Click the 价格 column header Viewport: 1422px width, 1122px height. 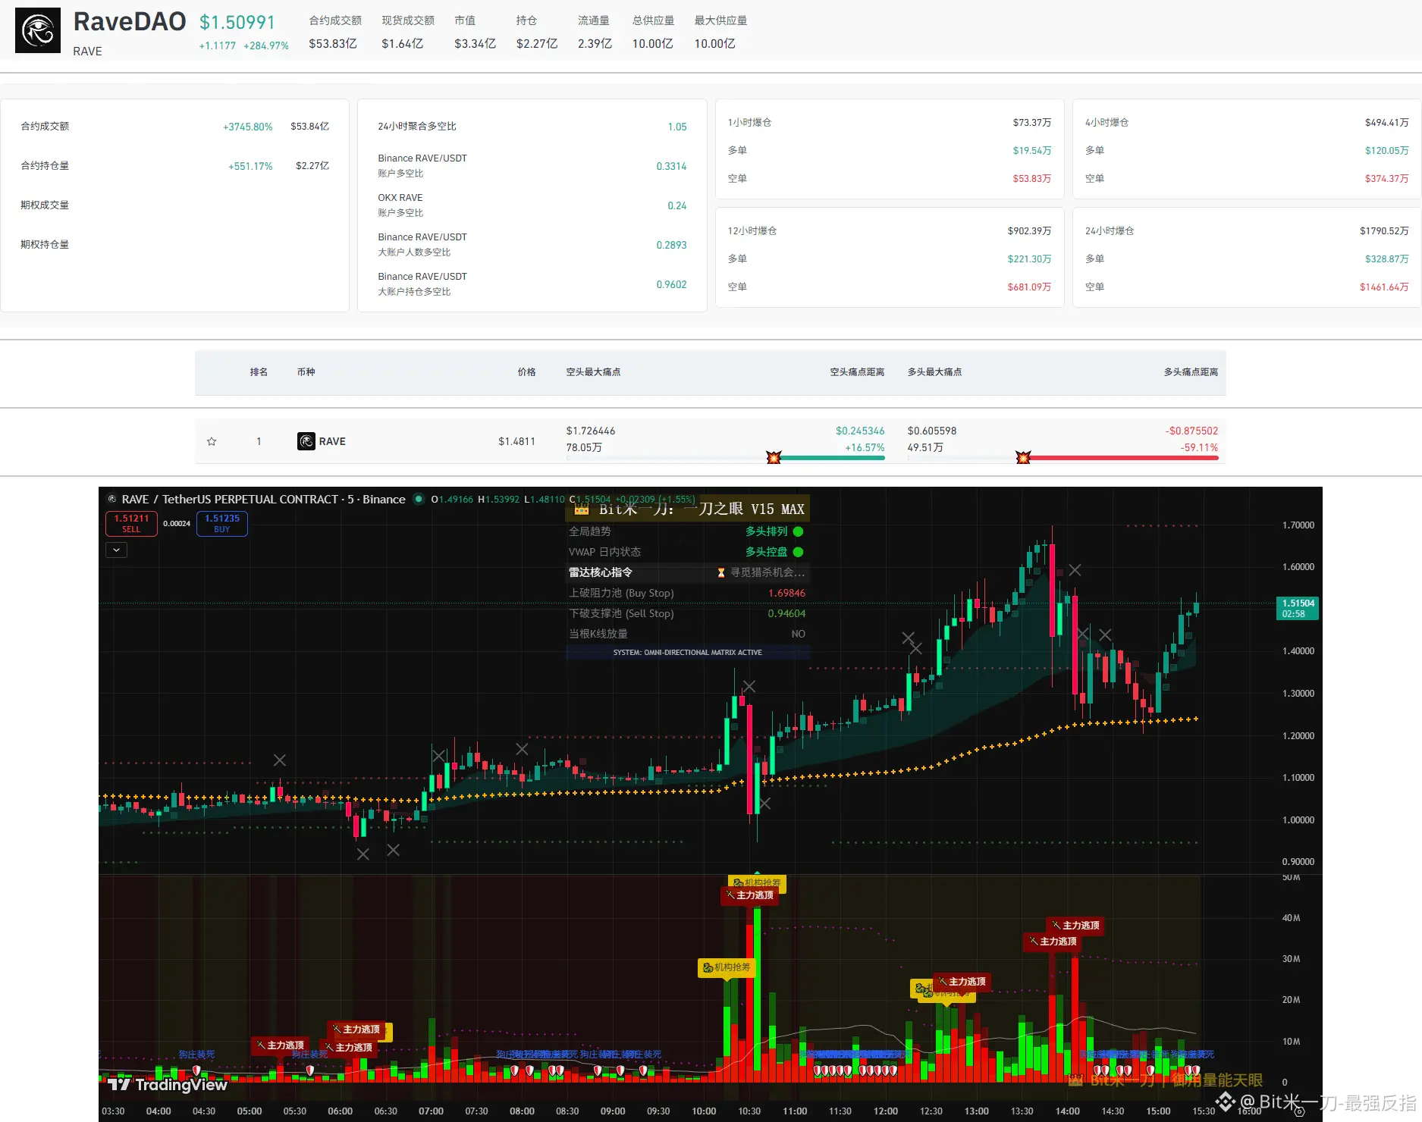pyautogui.click(x=526, y=372)
